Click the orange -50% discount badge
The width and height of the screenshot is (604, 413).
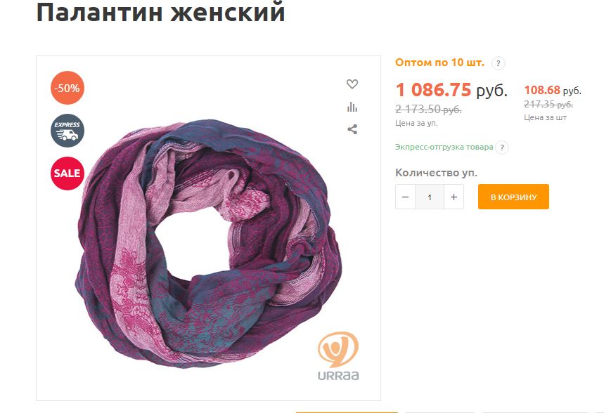[x=68, y=88]
